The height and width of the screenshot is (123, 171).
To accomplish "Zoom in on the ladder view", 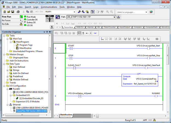I will coord(107,12).
